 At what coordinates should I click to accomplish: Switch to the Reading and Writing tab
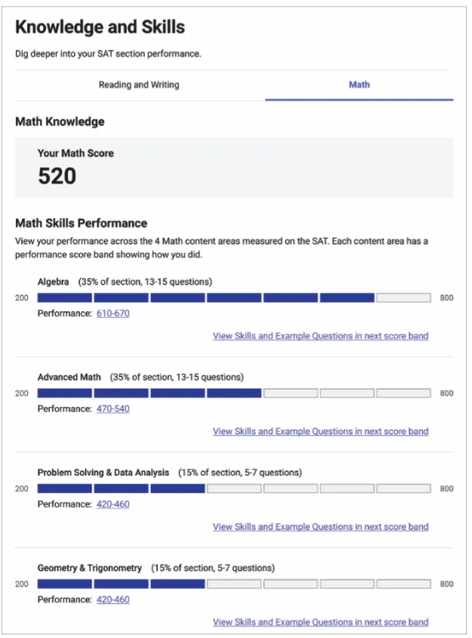pos(139,85)
